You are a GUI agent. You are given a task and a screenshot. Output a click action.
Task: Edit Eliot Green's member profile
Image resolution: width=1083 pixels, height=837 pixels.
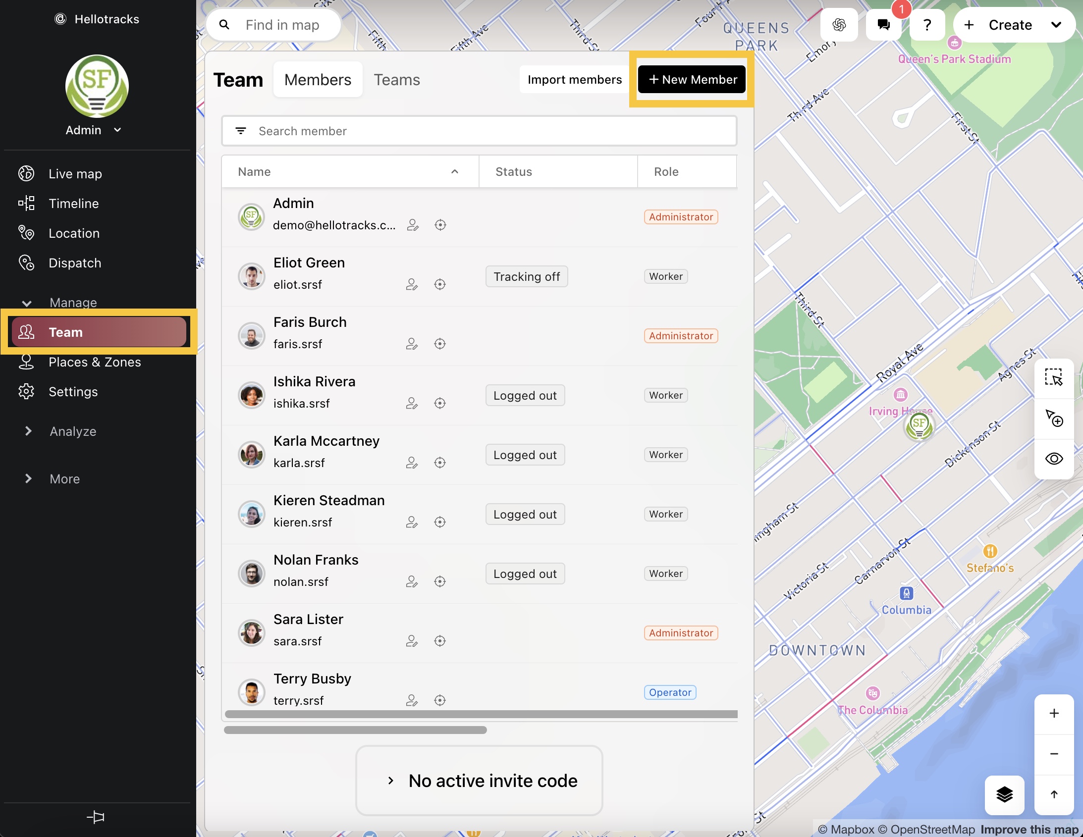click(x=412, y=284)
